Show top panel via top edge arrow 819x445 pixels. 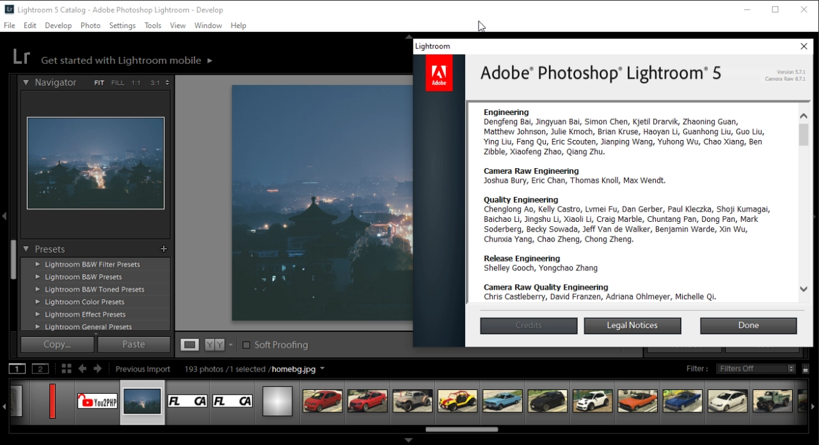(x=409, y=37)
